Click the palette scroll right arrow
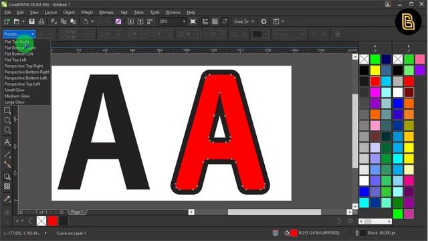428x241 pixels. [389, 222]
